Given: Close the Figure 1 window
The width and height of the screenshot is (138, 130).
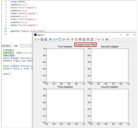Looking at the screenshot, I should 135,35.
